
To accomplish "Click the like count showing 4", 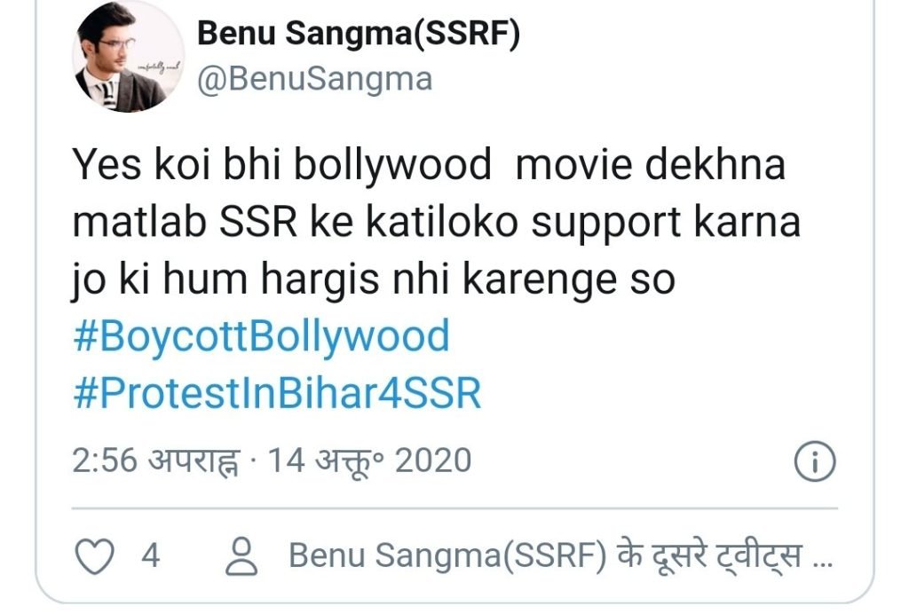I will point(150,556).
